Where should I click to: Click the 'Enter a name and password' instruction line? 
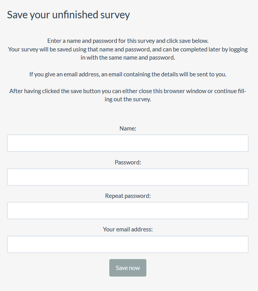(x=128, y=41)
